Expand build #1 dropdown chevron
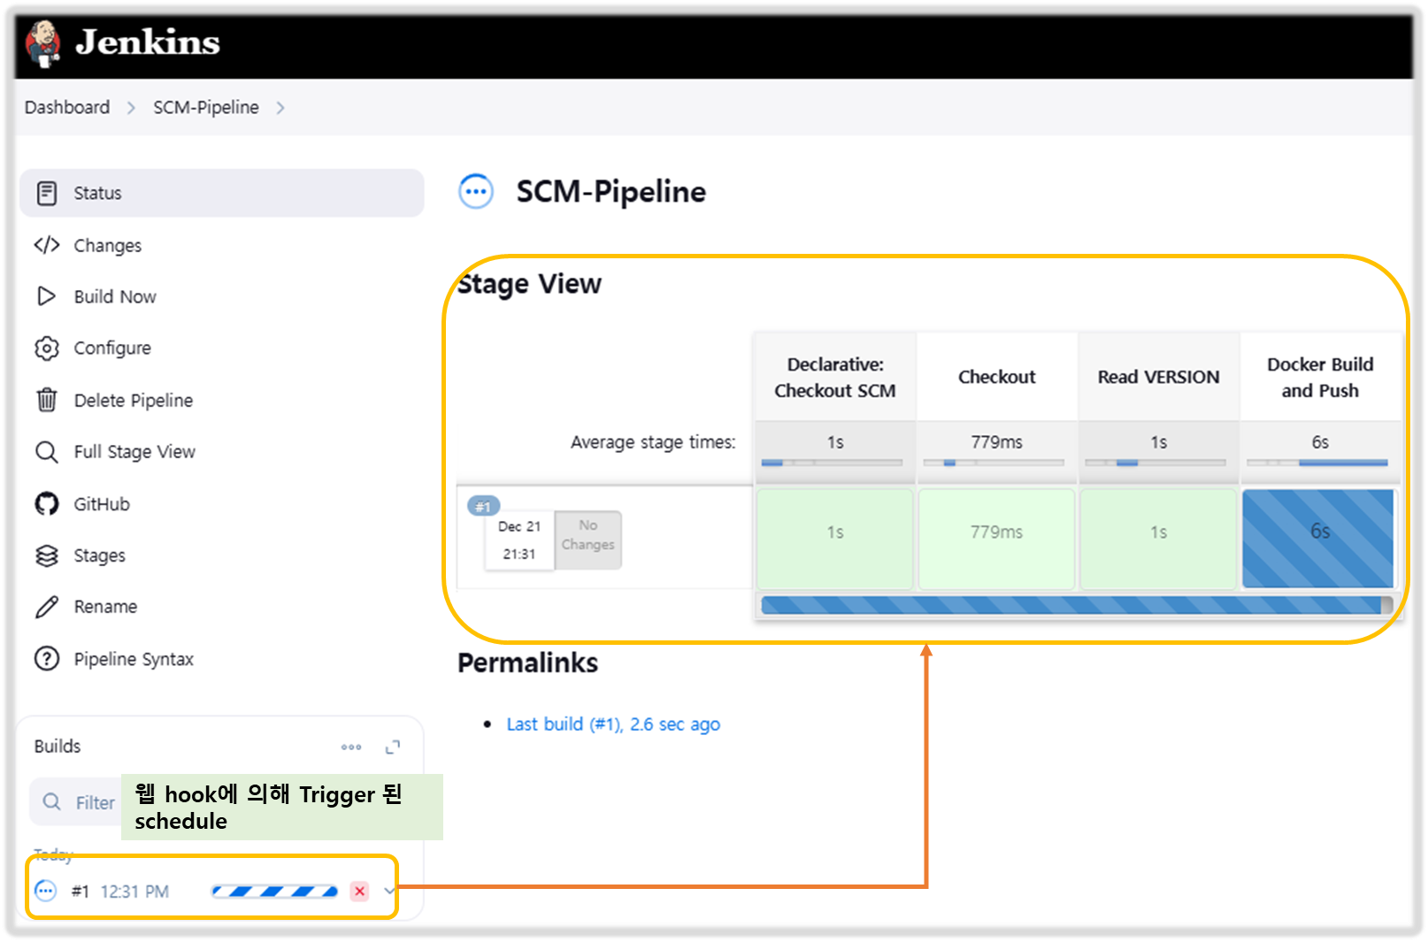The height and width of the screenshot is (942, 1428). [x=389, y=892]
